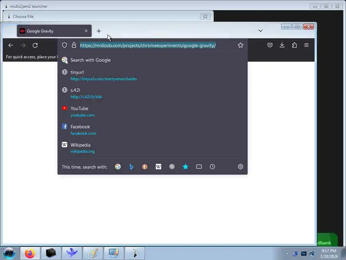Viewport: 346px width, 260px height.
Task: Go back with the browser back arrow
Action: pyautogui.click(x=10, y=45)
